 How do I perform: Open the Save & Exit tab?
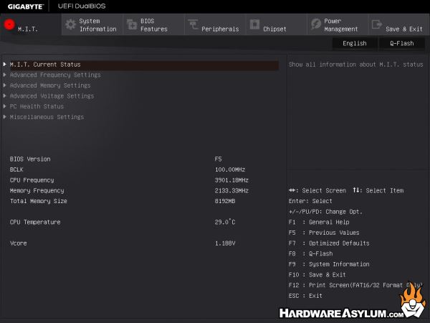pyautogui.click(x=399, y=24)
